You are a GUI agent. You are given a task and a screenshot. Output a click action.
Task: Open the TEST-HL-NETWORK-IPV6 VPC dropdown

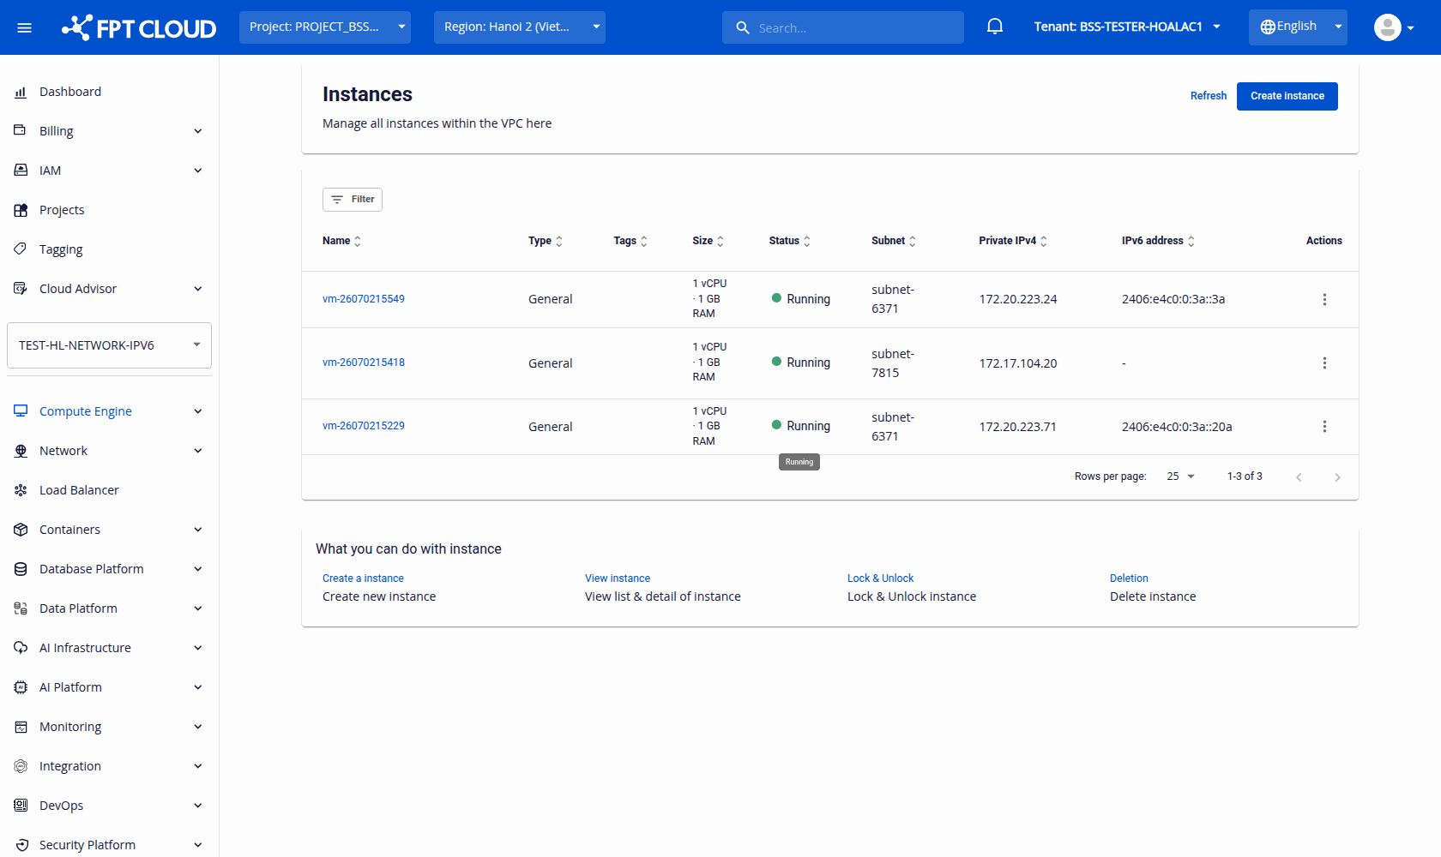[109, 345]
